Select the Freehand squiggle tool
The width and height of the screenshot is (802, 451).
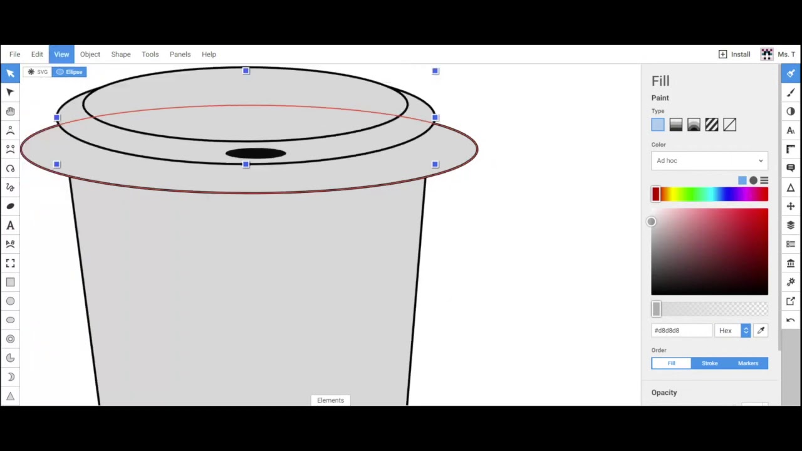[x=10, y=187]
